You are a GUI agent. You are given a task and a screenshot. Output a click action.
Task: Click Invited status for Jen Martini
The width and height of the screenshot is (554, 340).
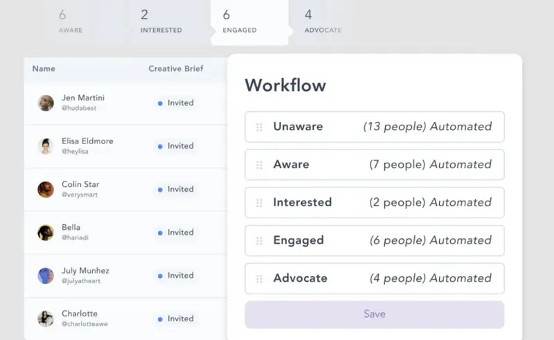point(176,103)
